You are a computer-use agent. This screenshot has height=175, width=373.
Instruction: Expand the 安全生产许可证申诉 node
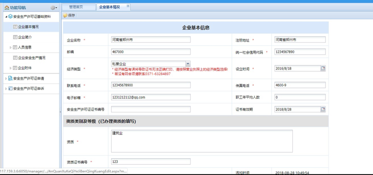click(x=6, y=89)
